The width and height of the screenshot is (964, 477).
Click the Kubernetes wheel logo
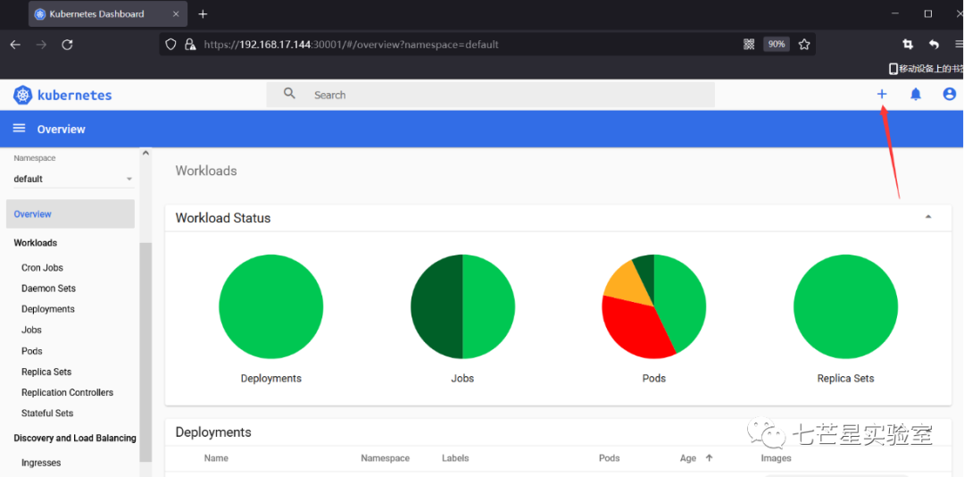[x=22, y=95]
